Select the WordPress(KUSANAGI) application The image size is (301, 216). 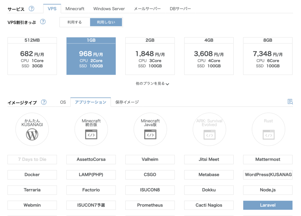pyautogui.click(x=268, y=175)
